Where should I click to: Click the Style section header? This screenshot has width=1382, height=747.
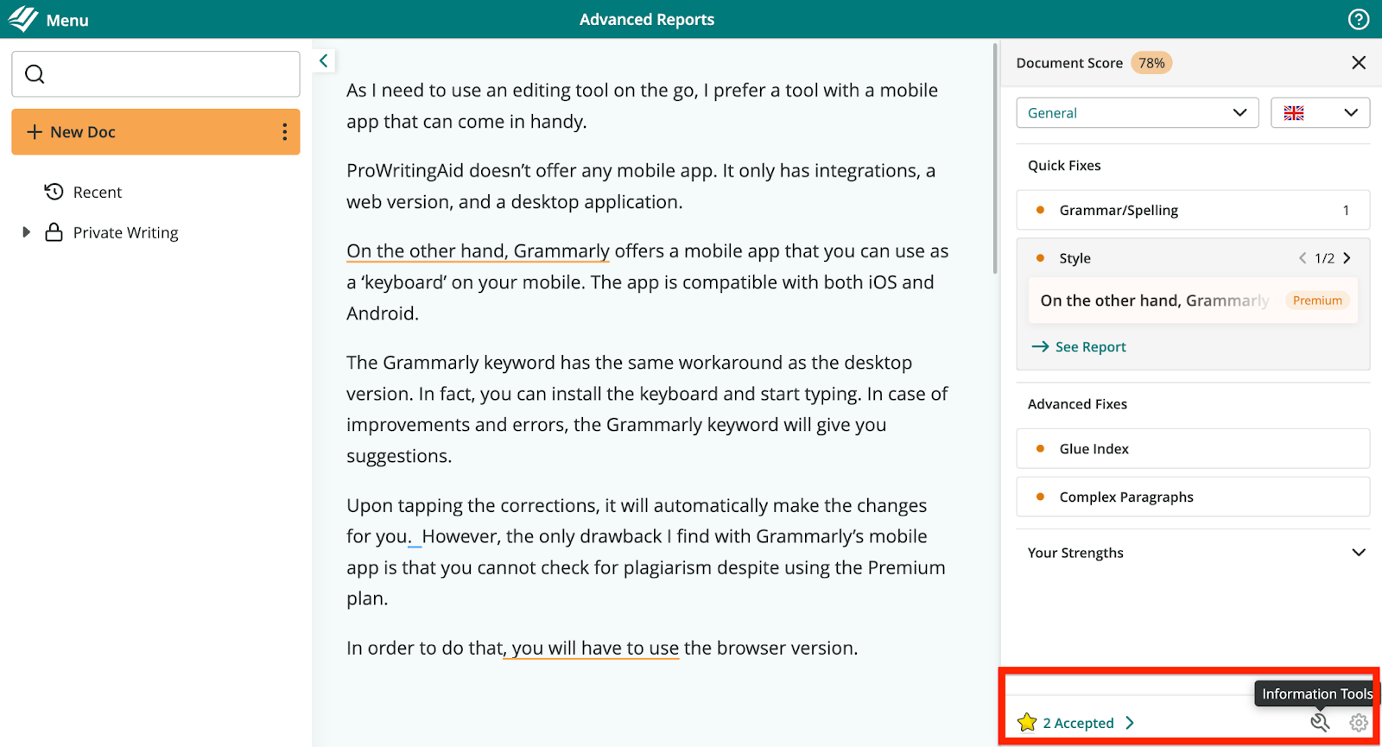tap(1075, 258)
